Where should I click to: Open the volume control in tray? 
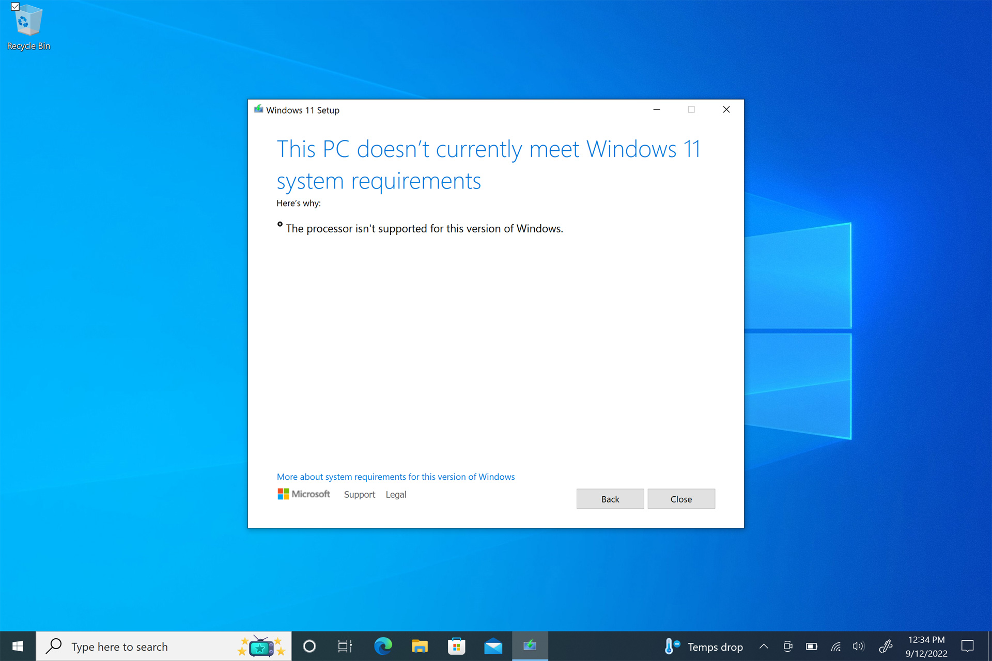click(858, 647)
